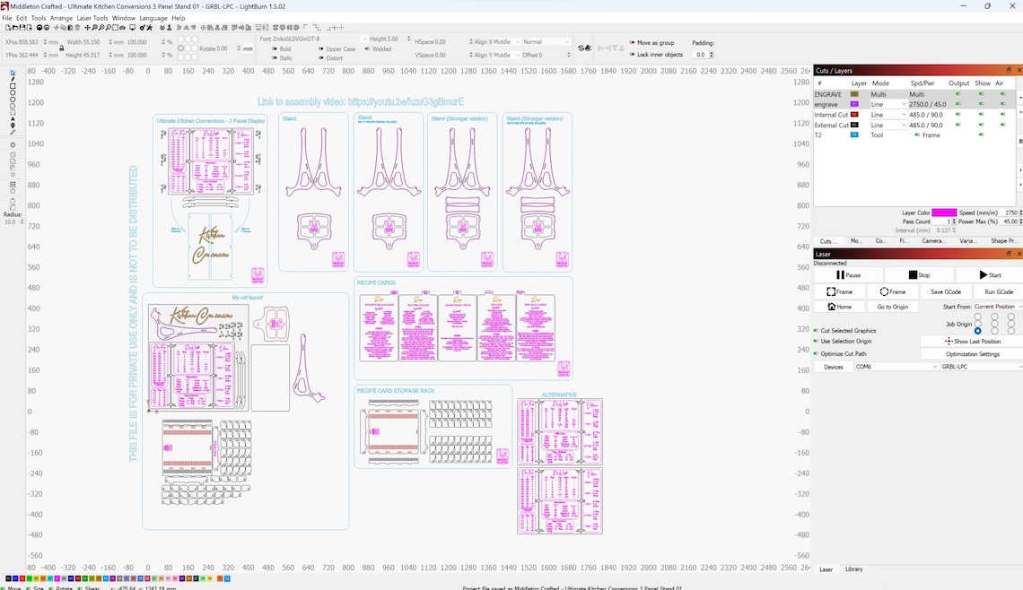This screenshot has width=1023, height=590.
Task: Open the Mode dropdown for the engrave layer
Action: click(904, 104)
